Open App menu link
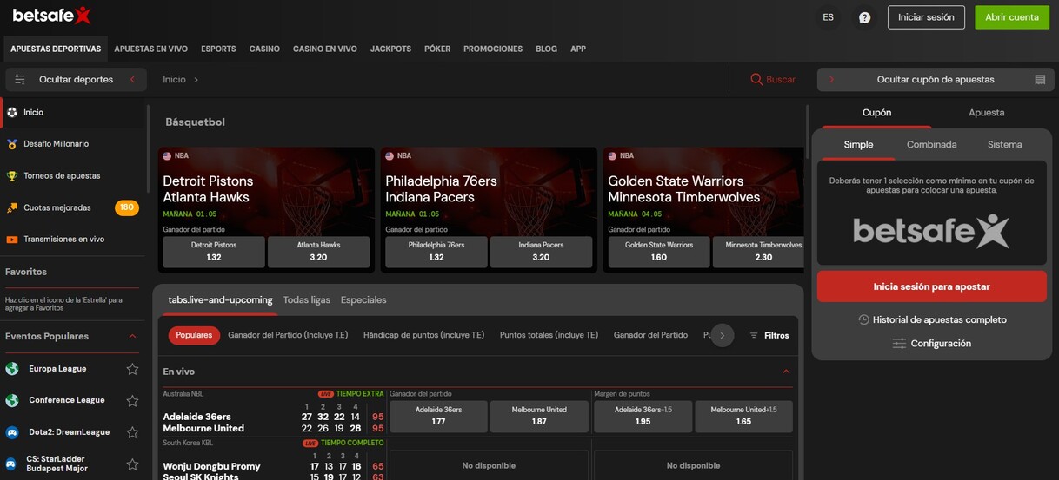 (x=578, y=49)
